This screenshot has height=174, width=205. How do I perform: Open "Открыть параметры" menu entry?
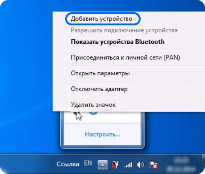100,73
